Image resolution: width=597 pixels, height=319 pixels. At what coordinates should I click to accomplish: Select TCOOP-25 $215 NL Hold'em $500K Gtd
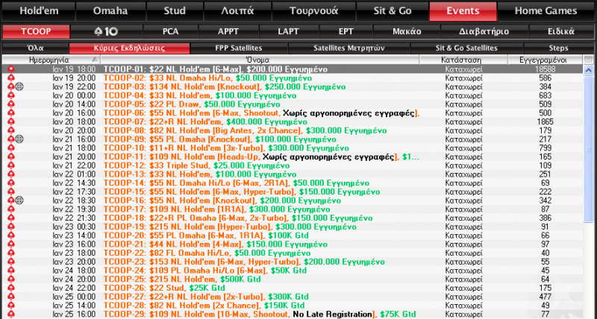[293, 279]
